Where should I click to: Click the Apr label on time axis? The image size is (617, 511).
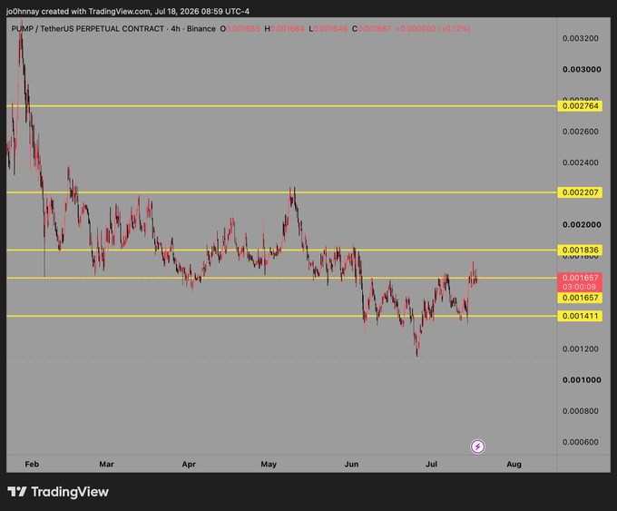click(x=189, y=464)
